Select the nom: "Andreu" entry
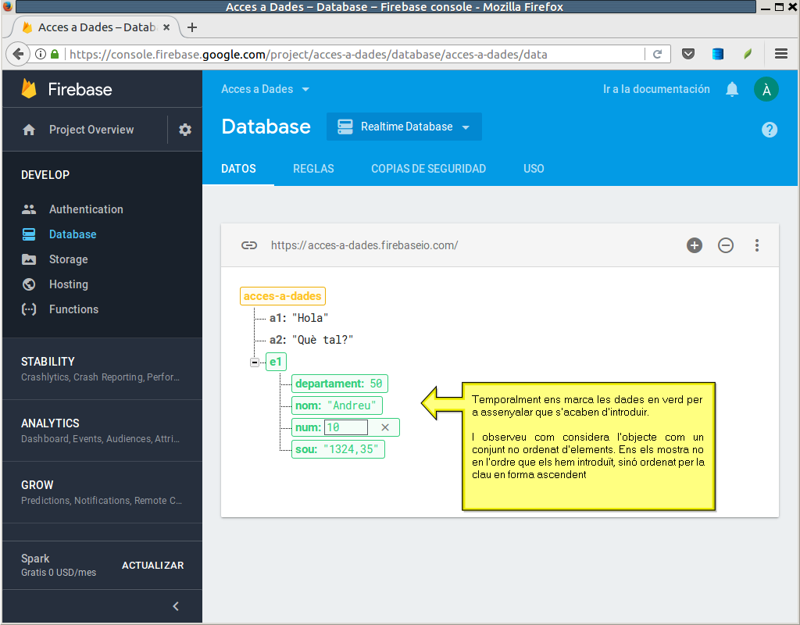800x625 pixels. tap(337, 405)
